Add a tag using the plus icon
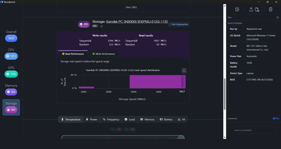The image size is (281, 149). pyautogui.click(x=278, y=17)
